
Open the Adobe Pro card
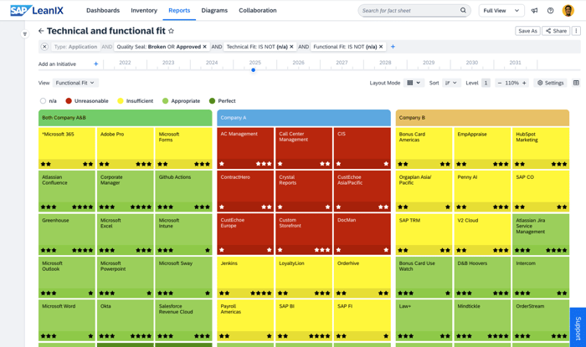(126, 148)
